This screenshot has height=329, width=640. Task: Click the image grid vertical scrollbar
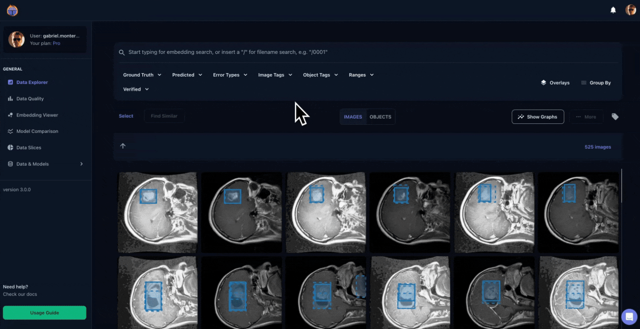point(621,186)
